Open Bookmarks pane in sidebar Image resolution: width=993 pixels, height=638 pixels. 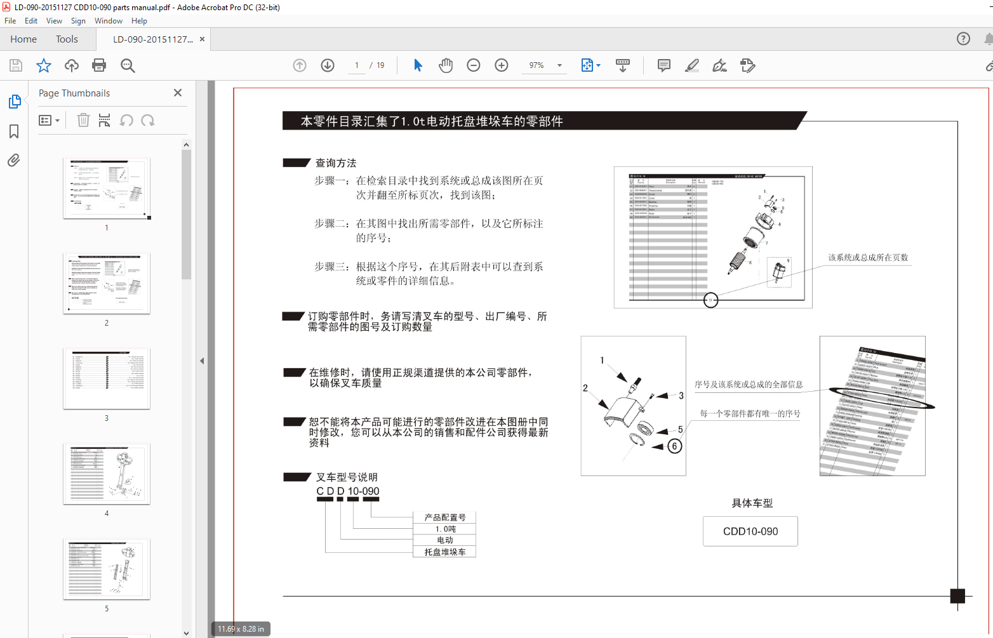coord(14,131)
